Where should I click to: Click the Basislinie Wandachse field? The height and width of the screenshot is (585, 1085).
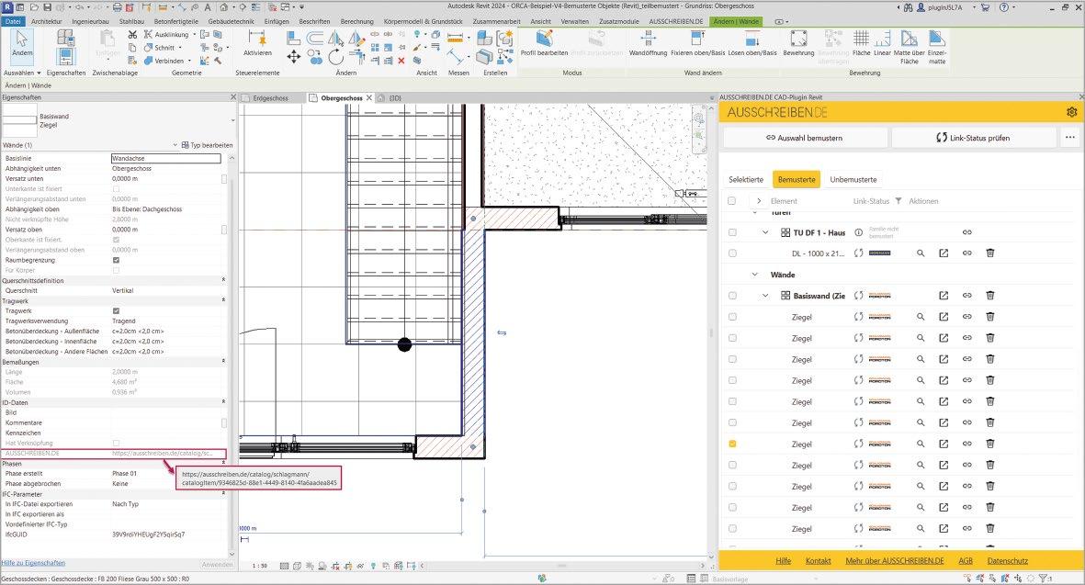click(166, 158)
